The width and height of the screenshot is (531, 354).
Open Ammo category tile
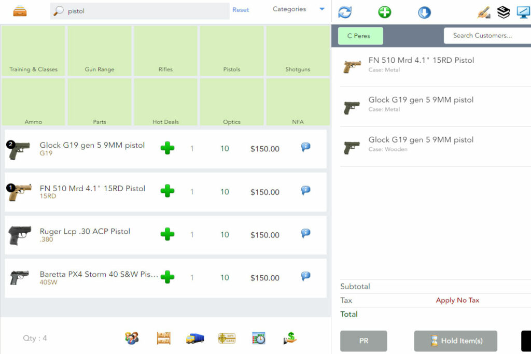click(33, 102)
